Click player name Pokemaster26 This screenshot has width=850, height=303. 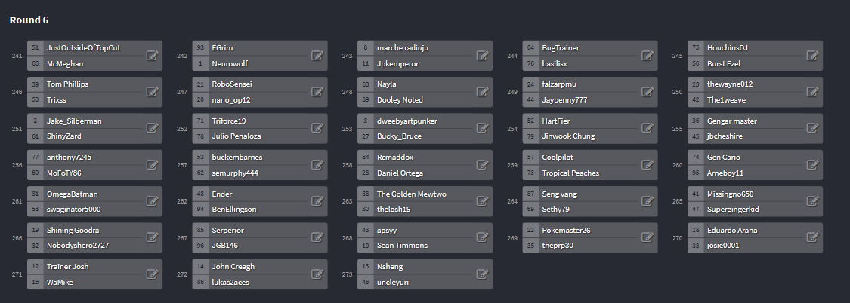coord(566,231)
